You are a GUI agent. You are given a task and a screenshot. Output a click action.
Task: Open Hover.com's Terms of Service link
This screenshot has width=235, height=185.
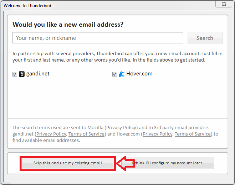point(193,134)
